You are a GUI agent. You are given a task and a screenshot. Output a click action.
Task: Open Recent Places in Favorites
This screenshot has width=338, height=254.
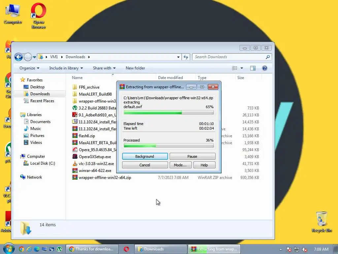42,101
